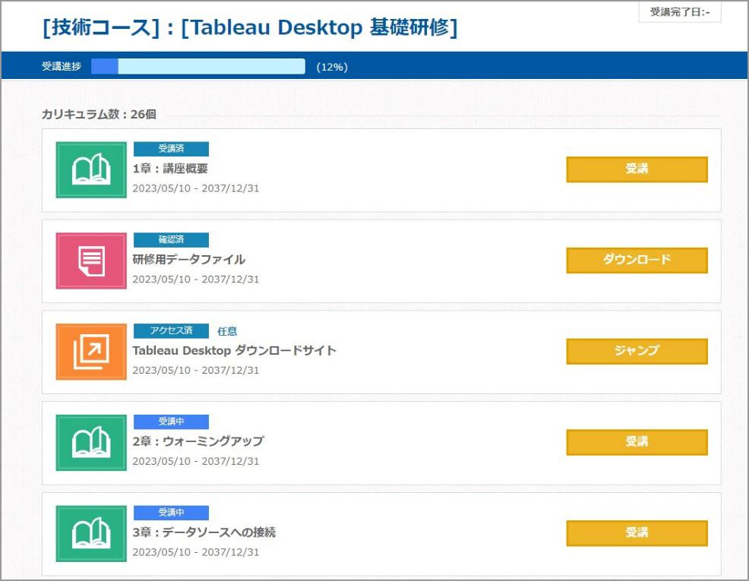The width and height of the screenshot is (749, 581).
Task: Click the 受講完了日 box at top right
Action: [679, 13]
